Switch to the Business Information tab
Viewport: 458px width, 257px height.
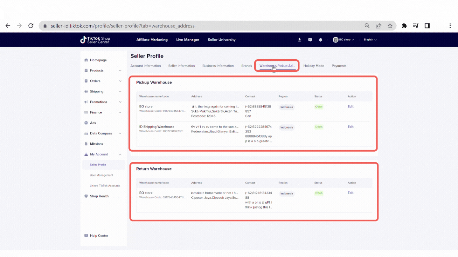tap(218, 66)
